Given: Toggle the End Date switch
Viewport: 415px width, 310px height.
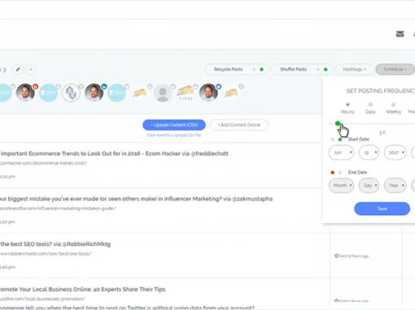Looking at the screenshot, I should pyautogui.click(x=336, y=172).
